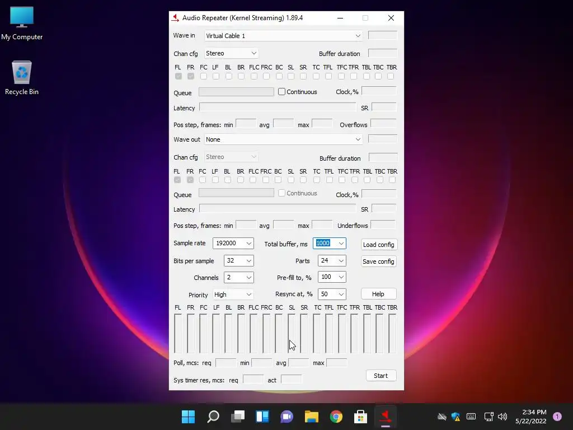The height and width of the screenshot is (430, 573).
Task: Click the volume speaker tray icon
Action: (x=502, y=417)
